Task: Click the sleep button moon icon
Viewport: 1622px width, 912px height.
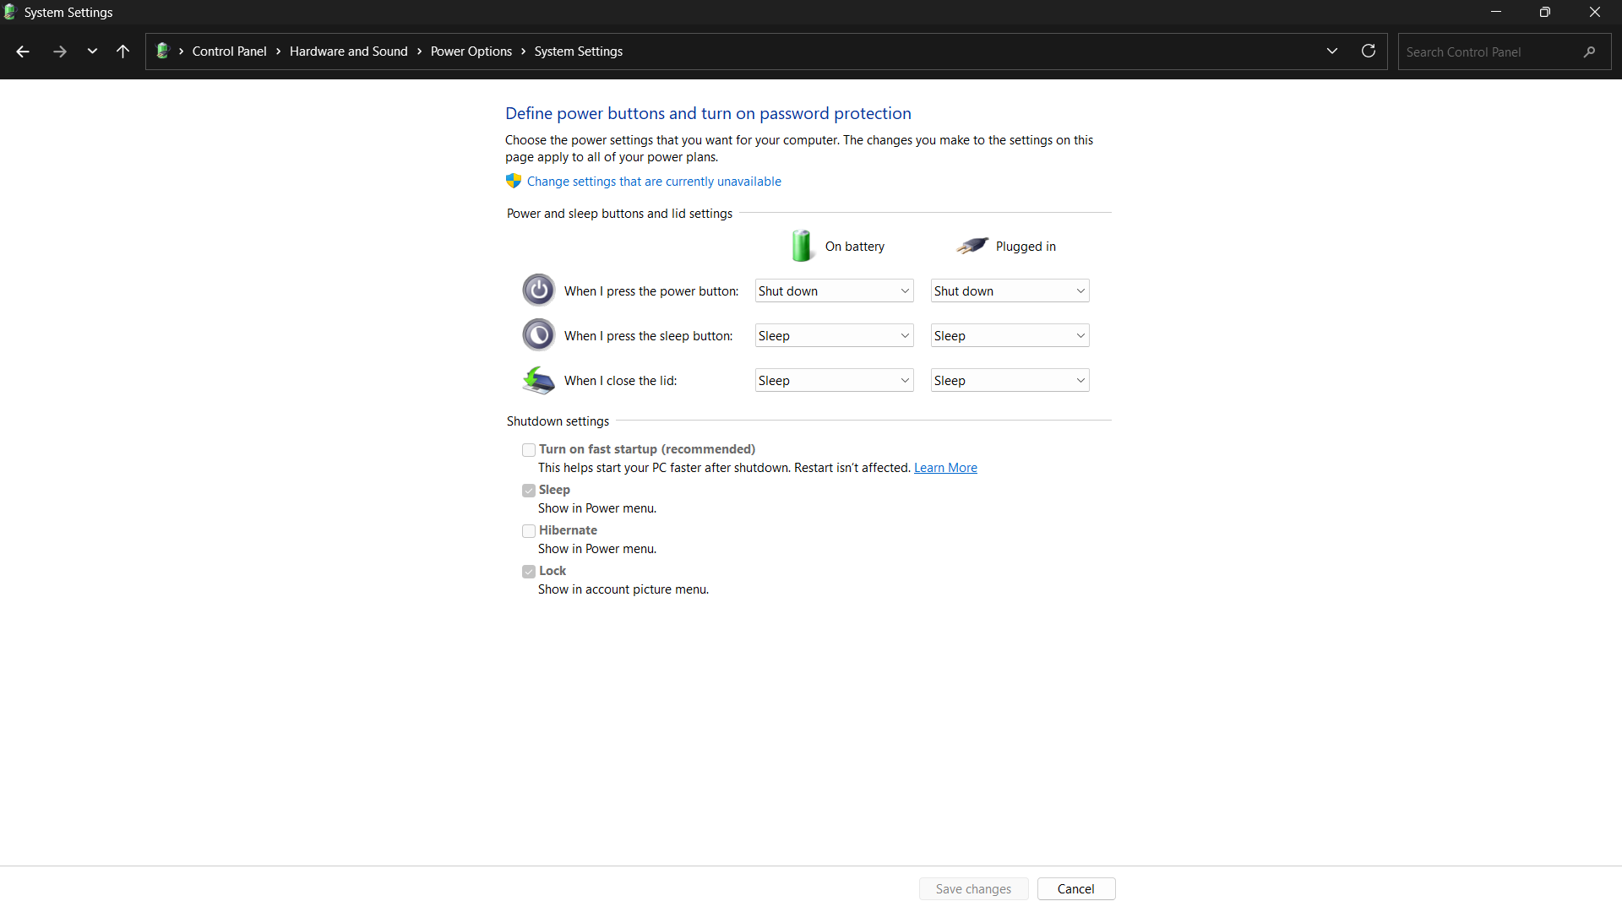Action: [538, 335]
